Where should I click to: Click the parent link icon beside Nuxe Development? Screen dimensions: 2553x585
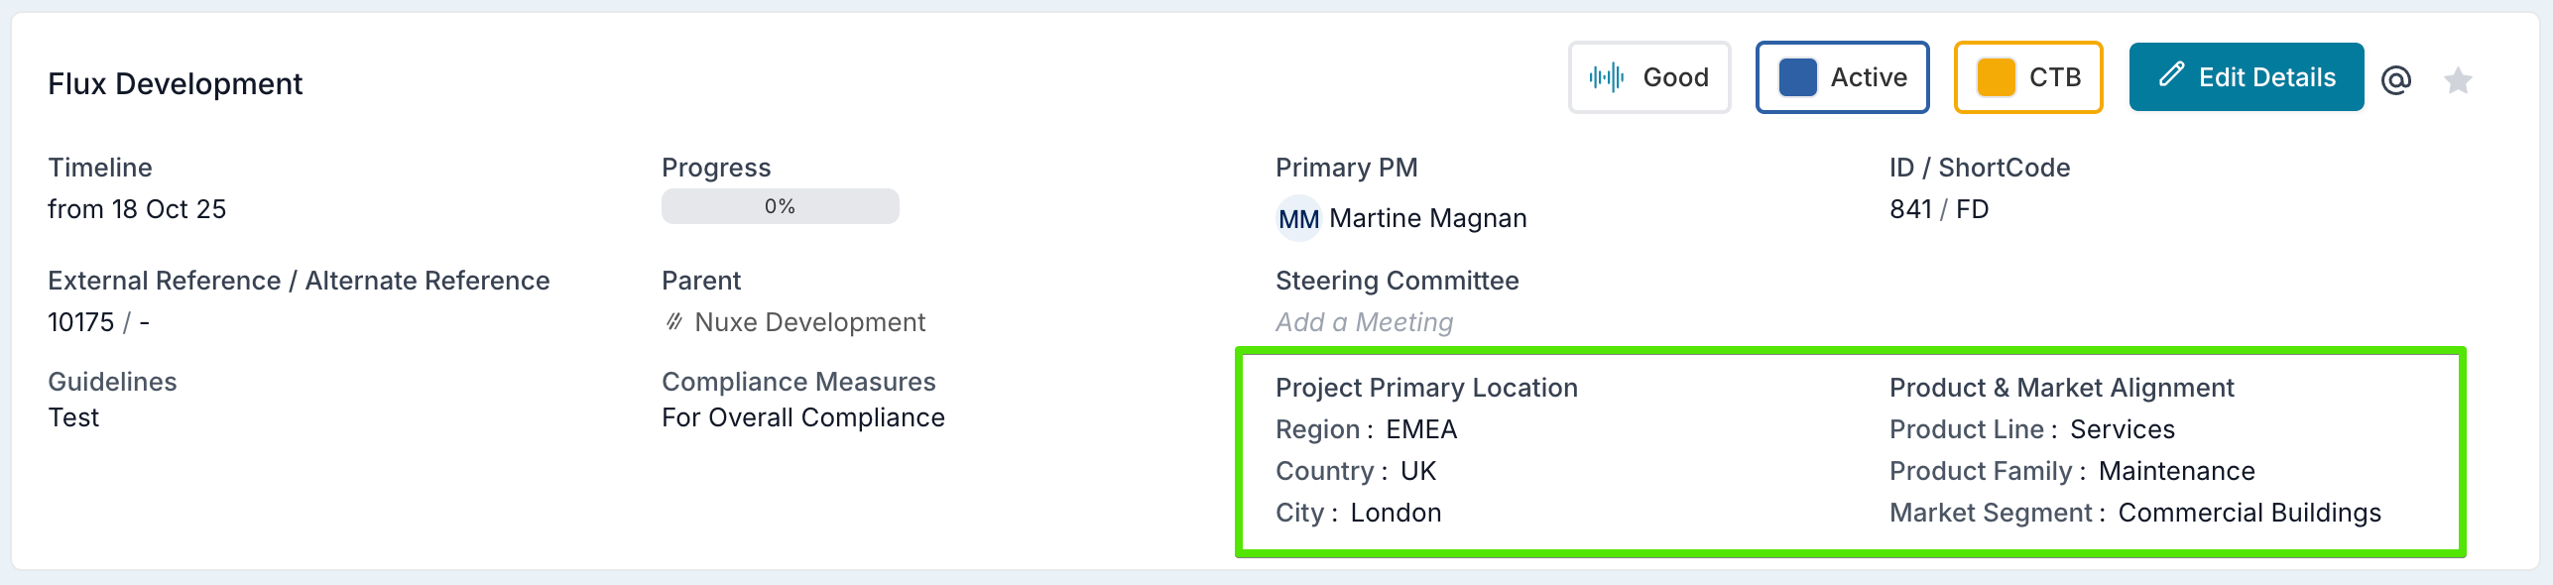[674, 322]
